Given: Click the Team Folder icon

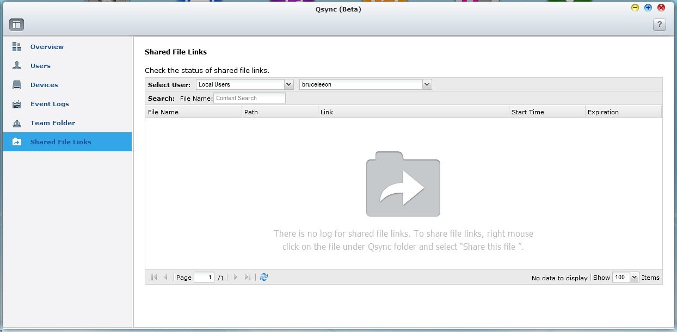Looking at the screenshot, I should (x=17, y=123).
